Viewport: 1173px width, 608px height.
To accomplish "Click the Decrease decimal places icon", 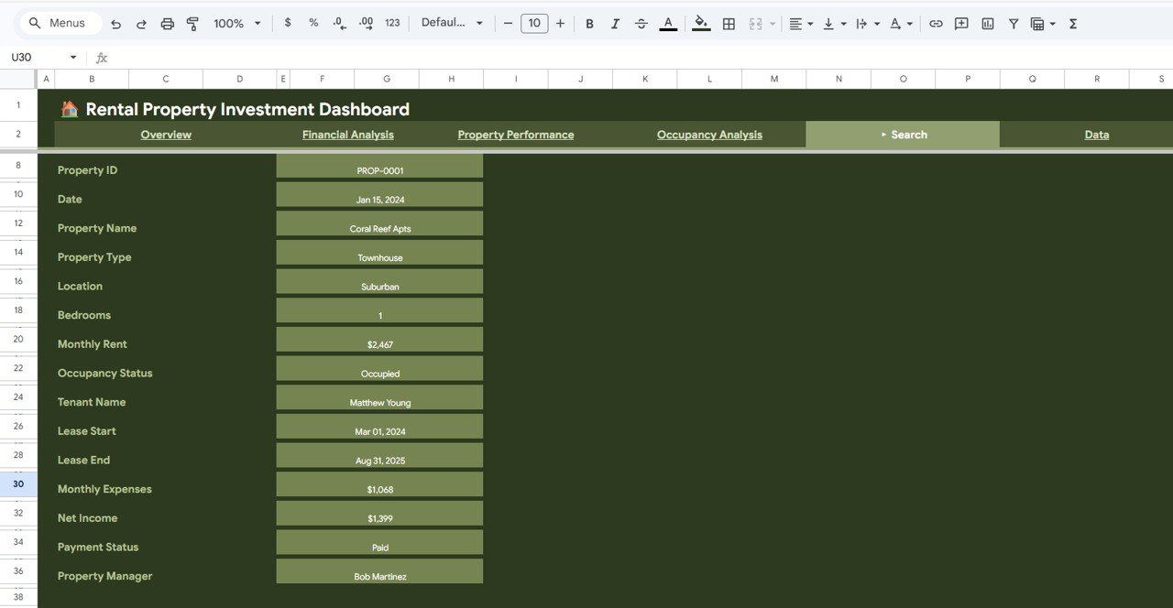I will pyautogui.click(x=338, y=23).
